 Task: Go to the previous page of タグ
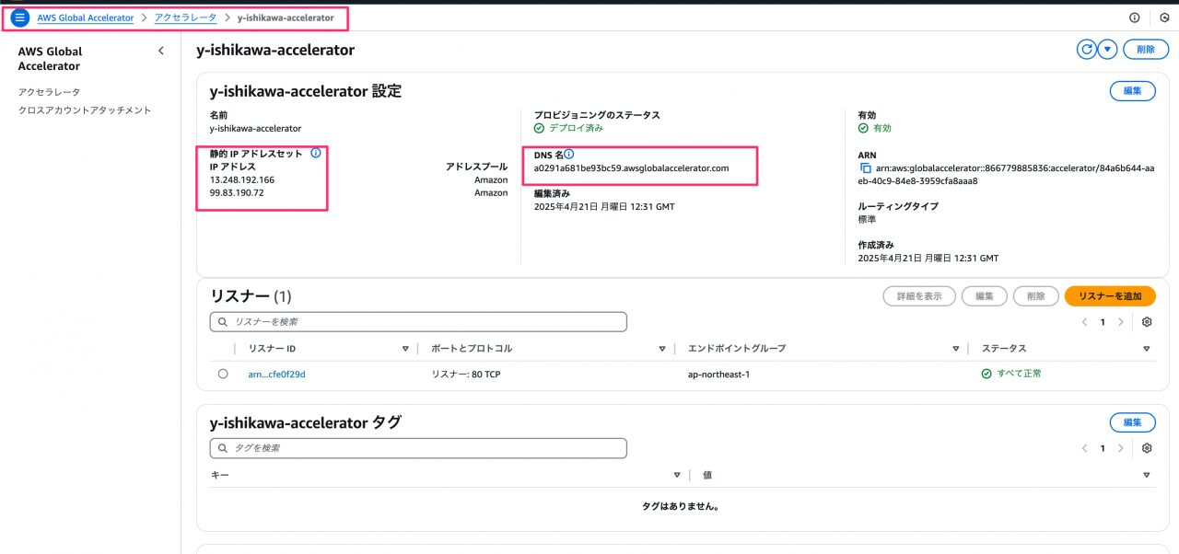pyautogui.click(x=1084, y=448)
